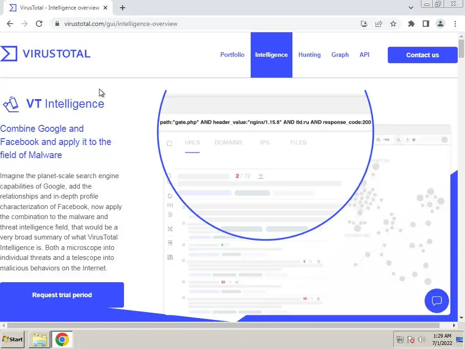Click the vertical scrollbar thumb
The width and height of the screenshot is (465, 349).
(x=461, y=48)
